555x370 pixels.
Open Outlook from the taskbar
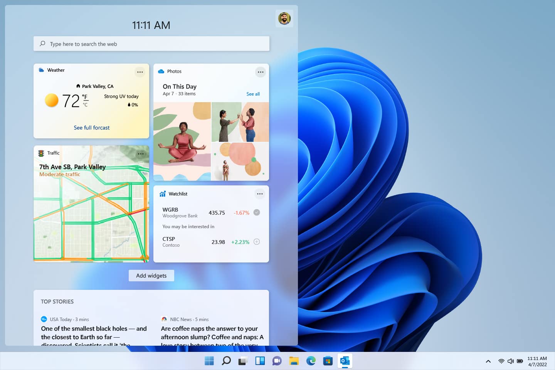coord(345,361)
